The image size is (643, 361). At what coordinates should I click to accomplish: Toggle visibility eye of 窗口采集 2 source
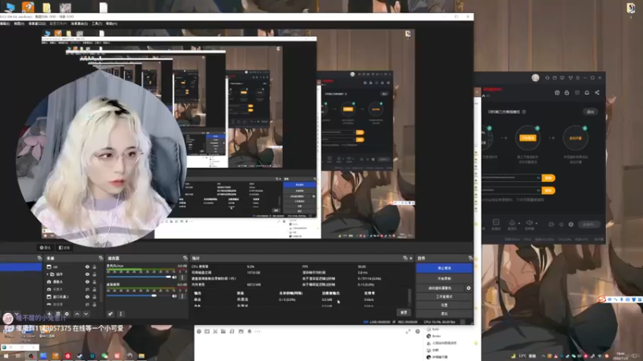pos(87,297)
